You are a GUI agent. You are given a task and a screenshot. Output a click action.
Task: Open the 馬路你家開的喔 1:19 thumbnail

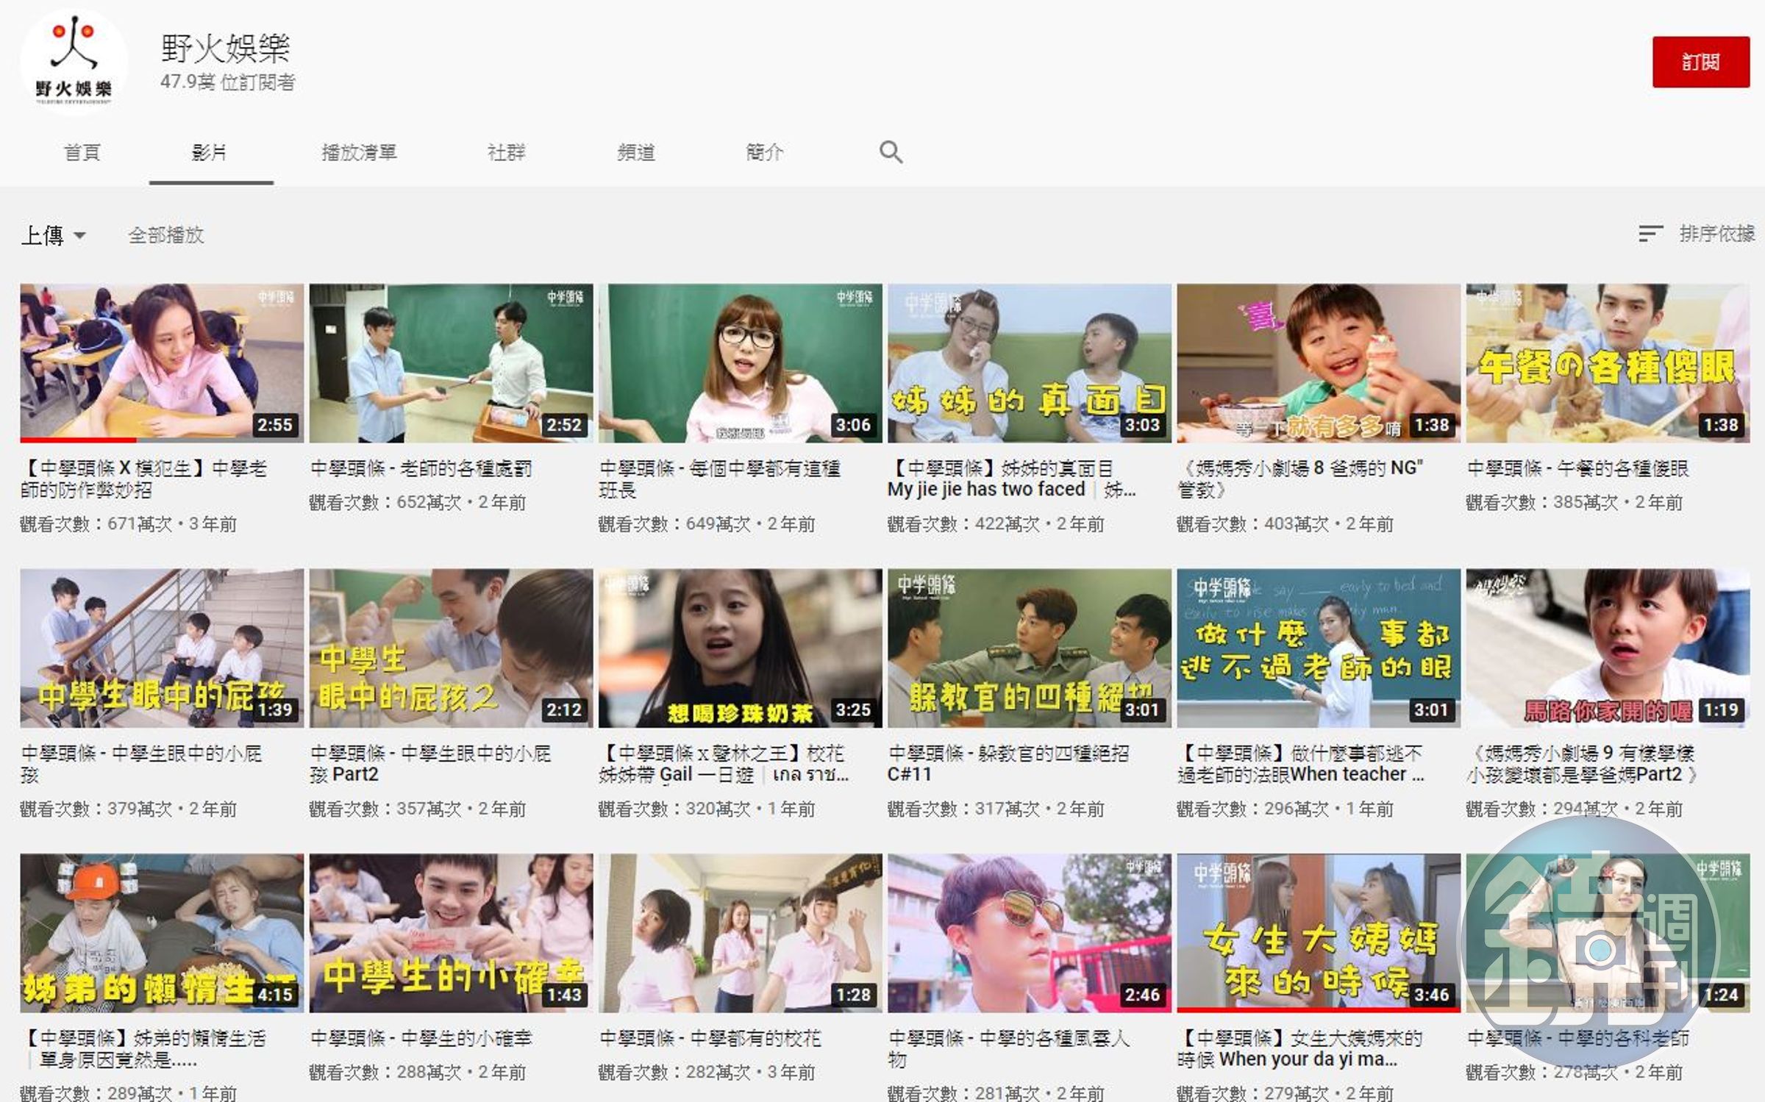point(1608,648)
